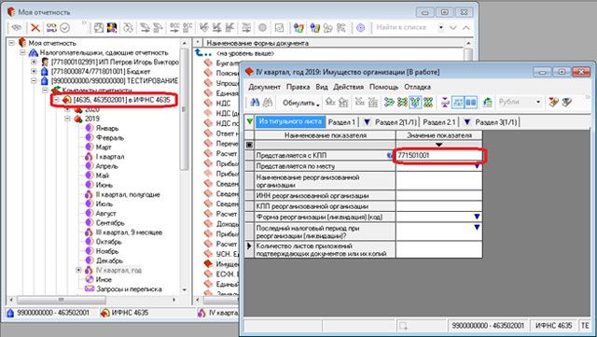Viewport: 597px width, 337px height.
Task: Click the grayed binoculars find-next icon
Action: click(268, 102)
